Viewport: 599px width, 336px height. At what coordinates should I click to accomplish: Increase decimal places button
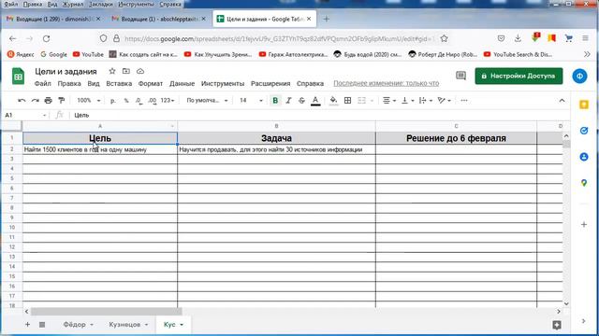point(152,101)
